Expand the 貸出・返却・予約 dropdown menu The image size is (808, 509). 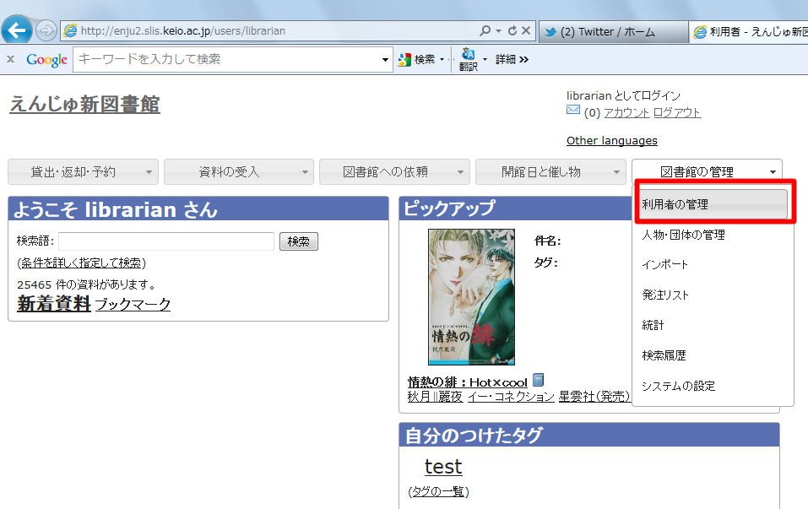coord(83,171)
